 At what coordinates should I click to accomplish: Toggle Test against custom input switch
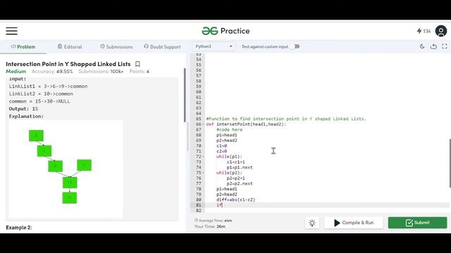point(296,46)
